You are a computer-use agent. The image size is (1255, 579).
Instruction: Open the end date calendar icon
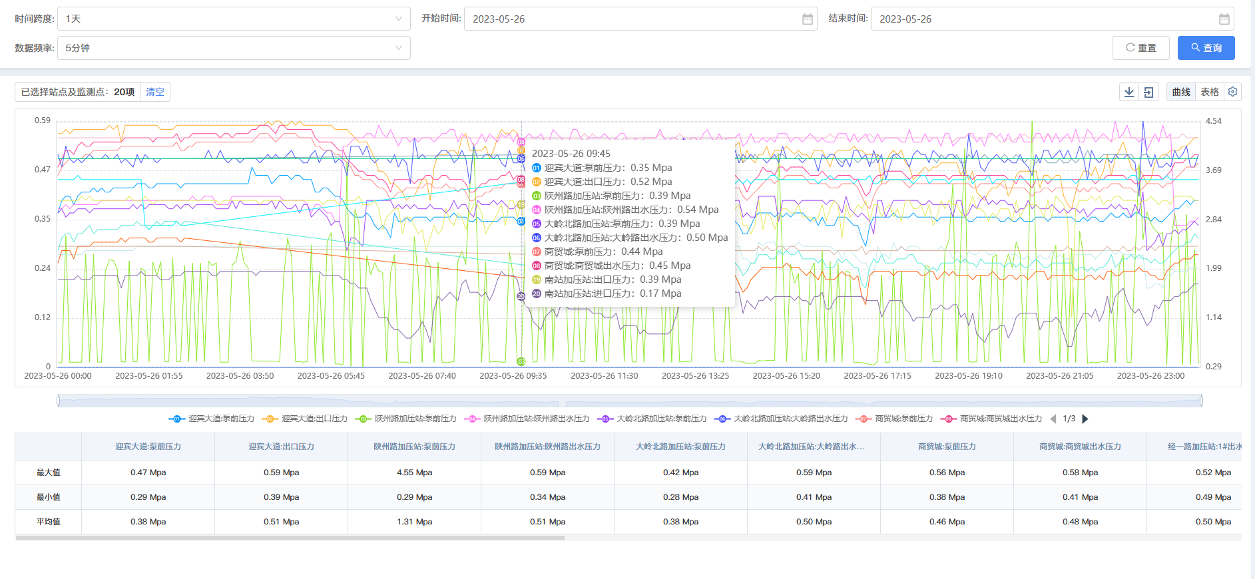point(1224,19)
